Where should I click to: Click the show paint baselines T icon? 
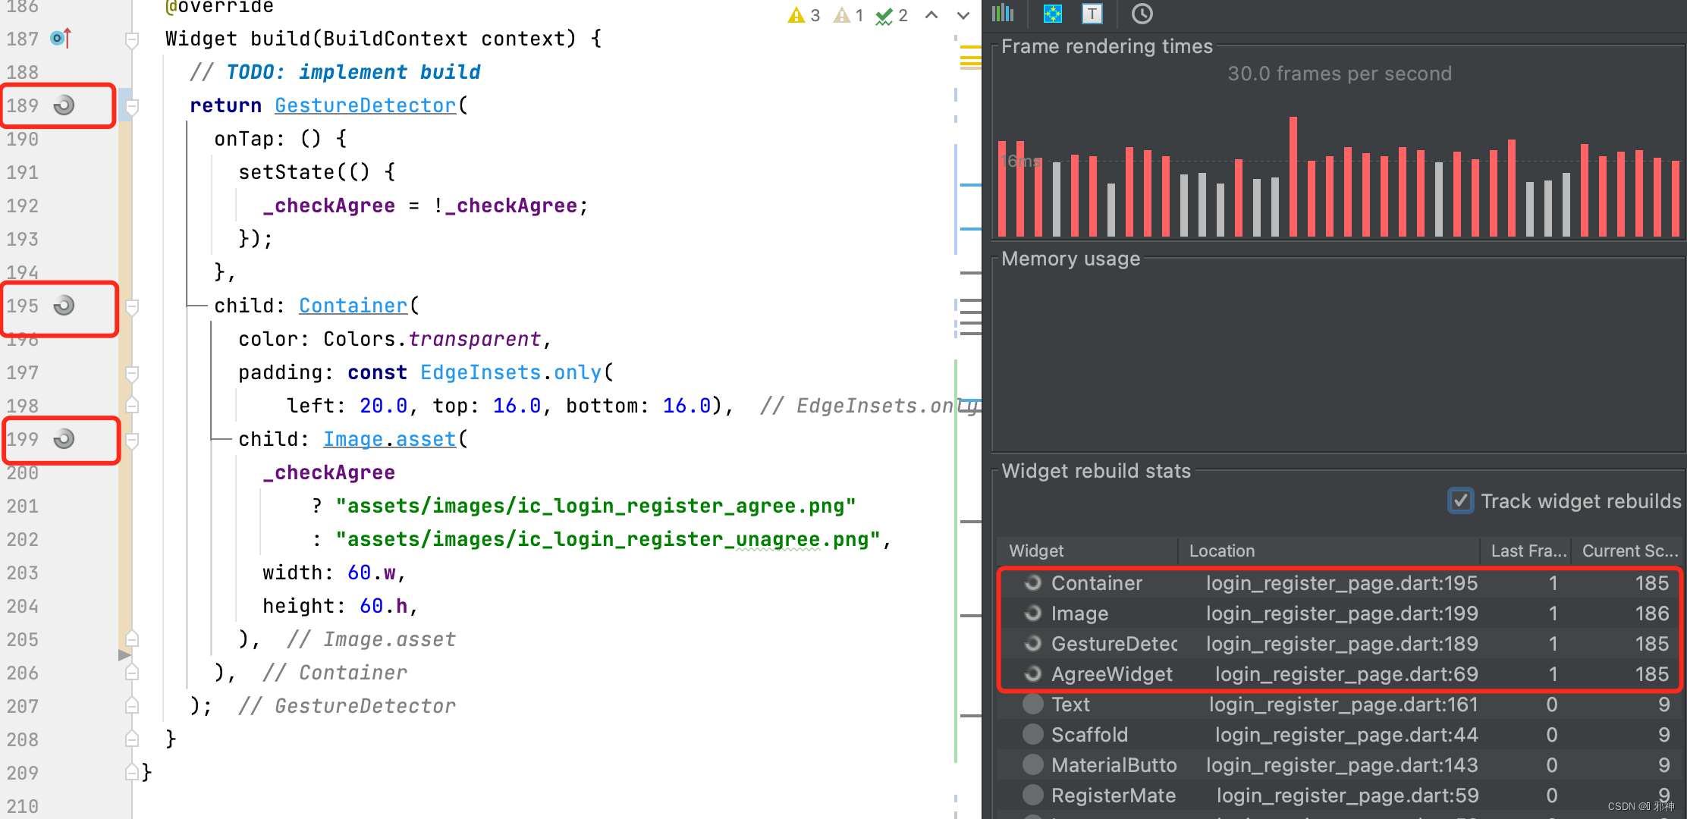pos(1092,13)
